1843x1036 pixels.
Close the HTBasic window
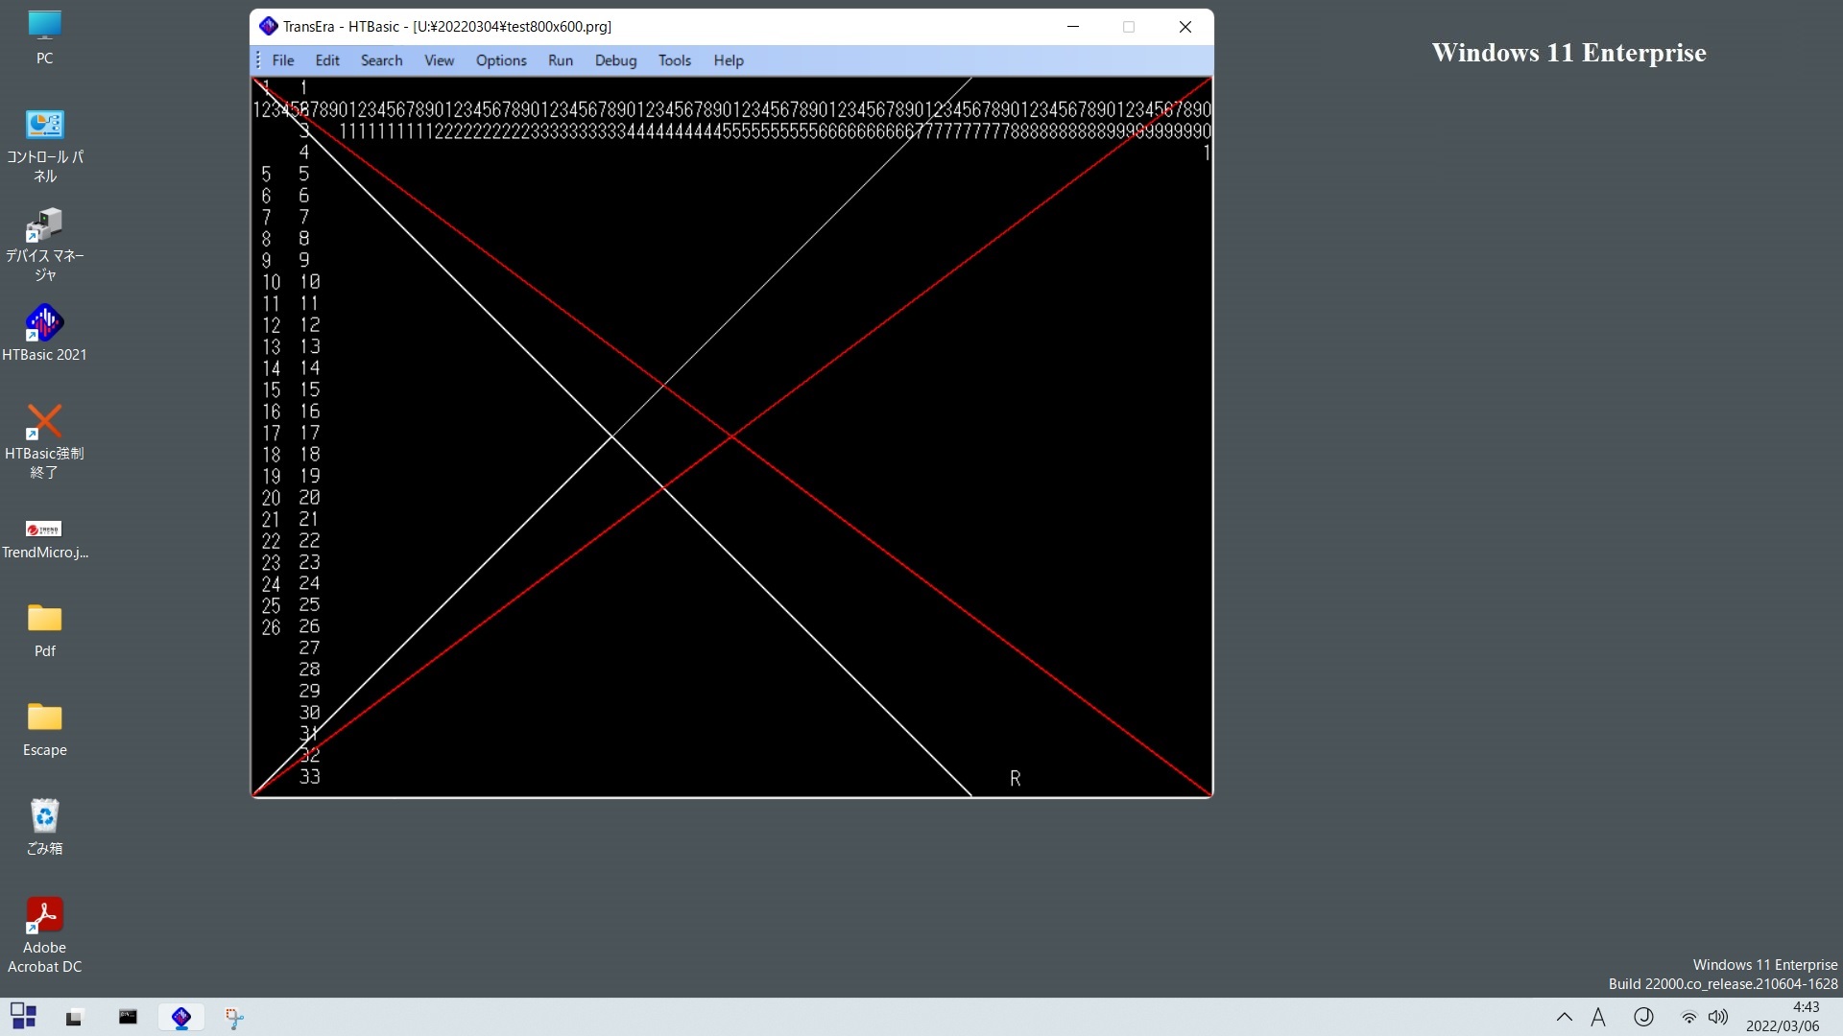[x=1185, y=27]
